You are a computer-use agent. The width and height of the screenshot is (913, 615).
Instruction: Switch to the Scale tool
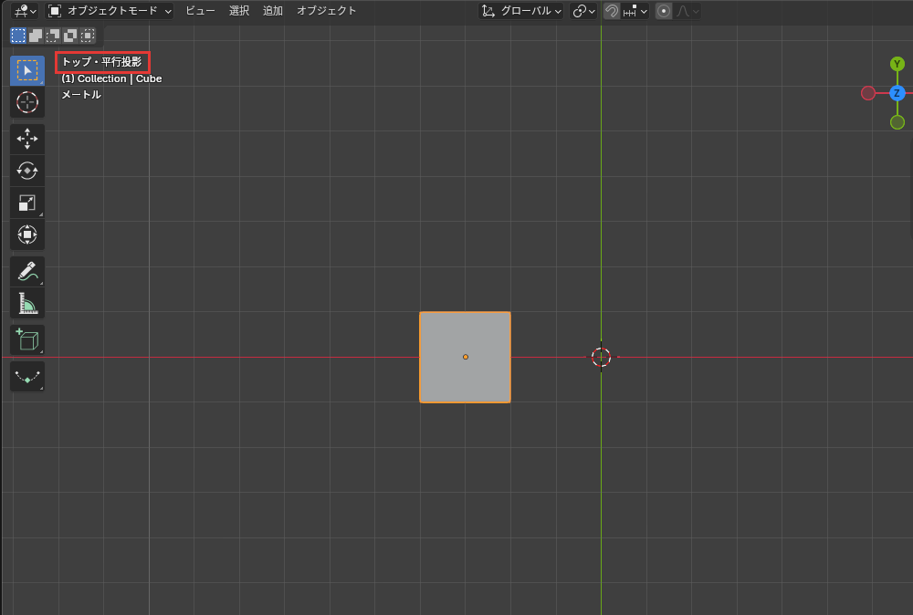pos(27,203)
